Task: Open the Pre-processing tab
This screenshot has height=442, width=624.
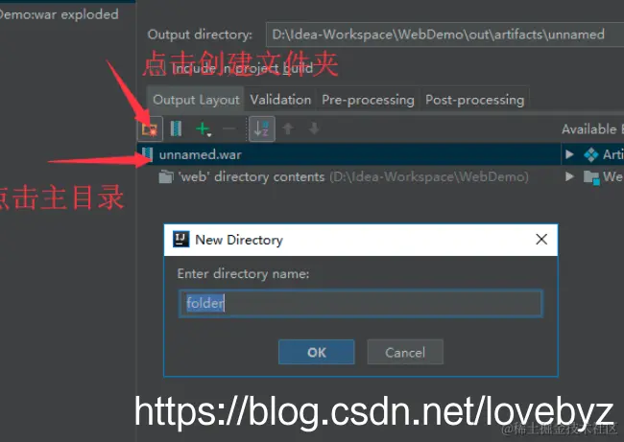Action: point(368,100)
